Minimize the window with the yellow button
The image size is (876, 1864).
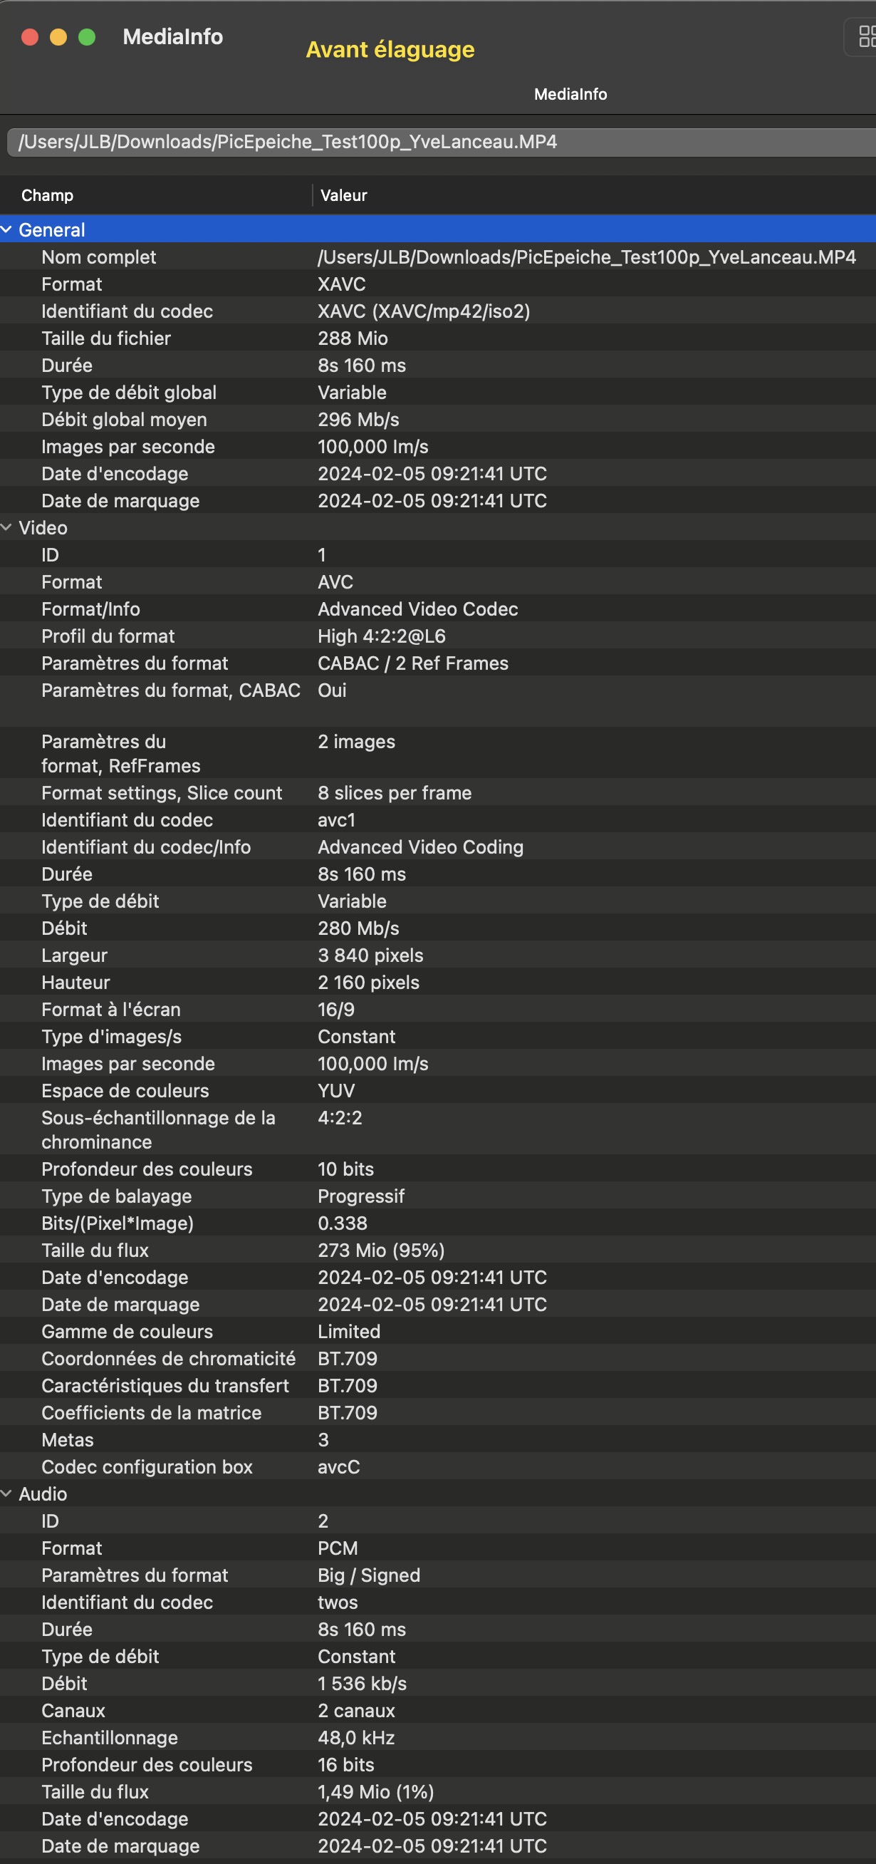click(58, 37)
